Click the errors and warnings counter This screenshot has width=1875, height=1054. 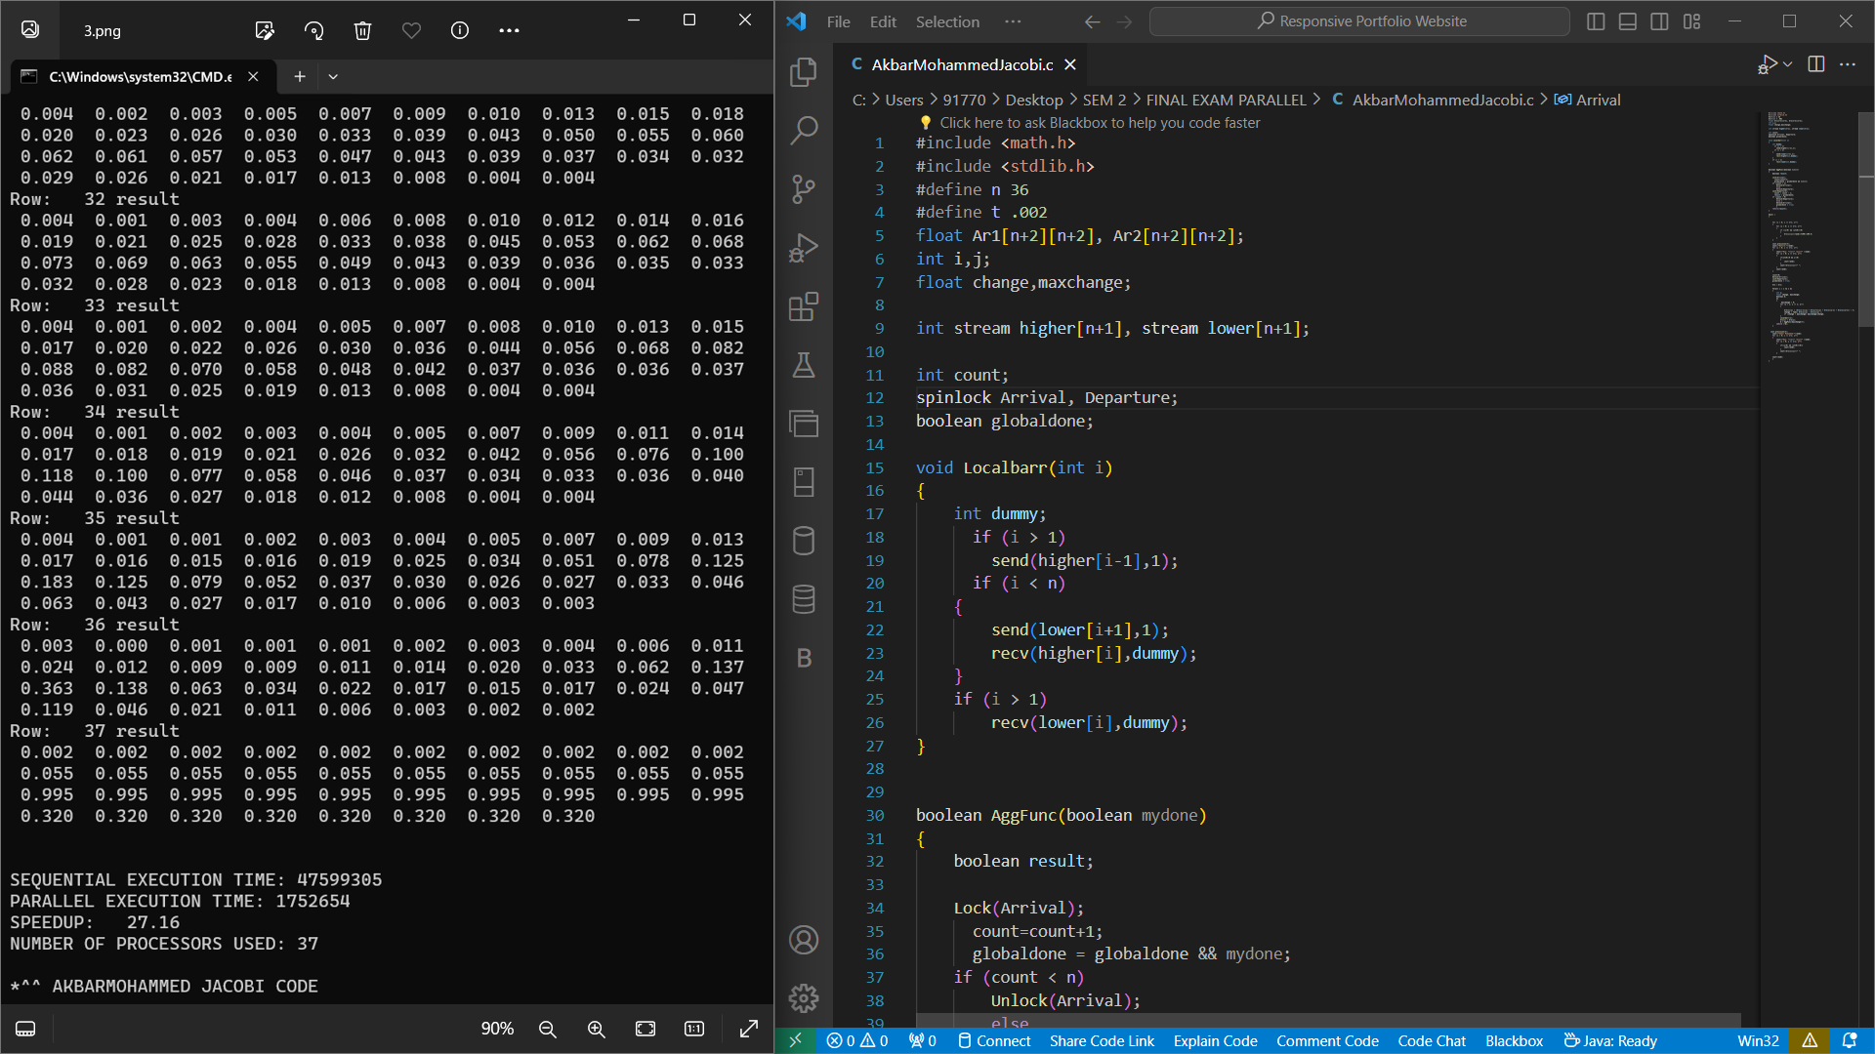(x=857, y=1040)
